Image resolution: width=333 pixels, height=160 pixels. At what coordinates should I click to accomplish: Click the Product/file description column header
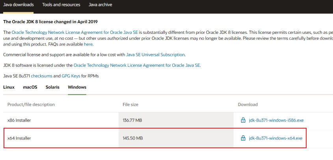pyautogui.click(x=31, y=105)
